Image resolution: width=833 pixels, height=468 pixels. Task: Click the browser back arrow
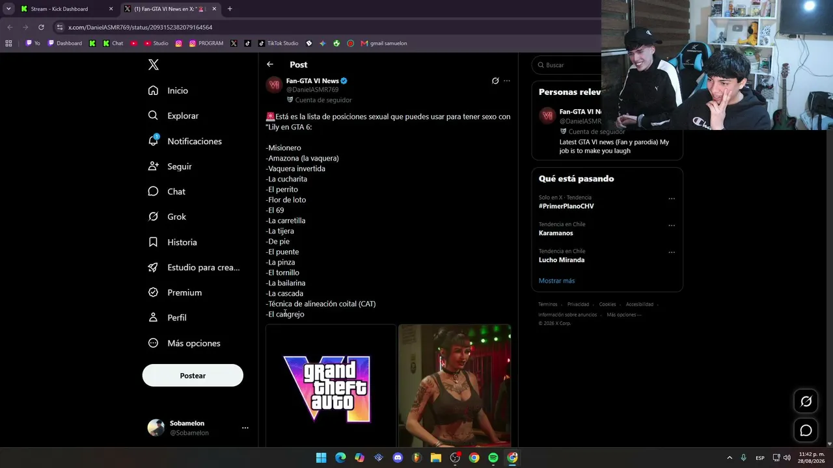[x=10, y=27]
